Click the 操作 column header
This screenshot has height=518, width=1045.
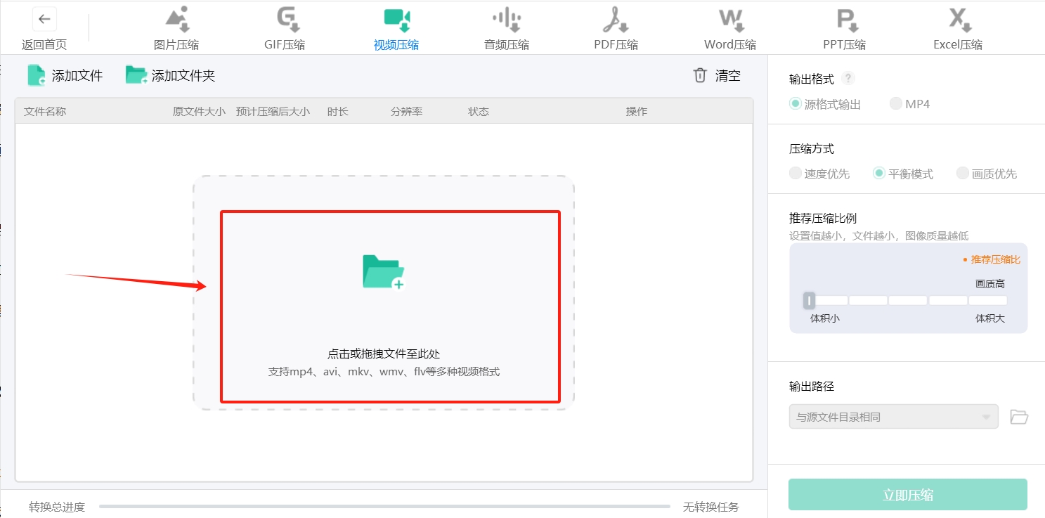click(637, 112)
